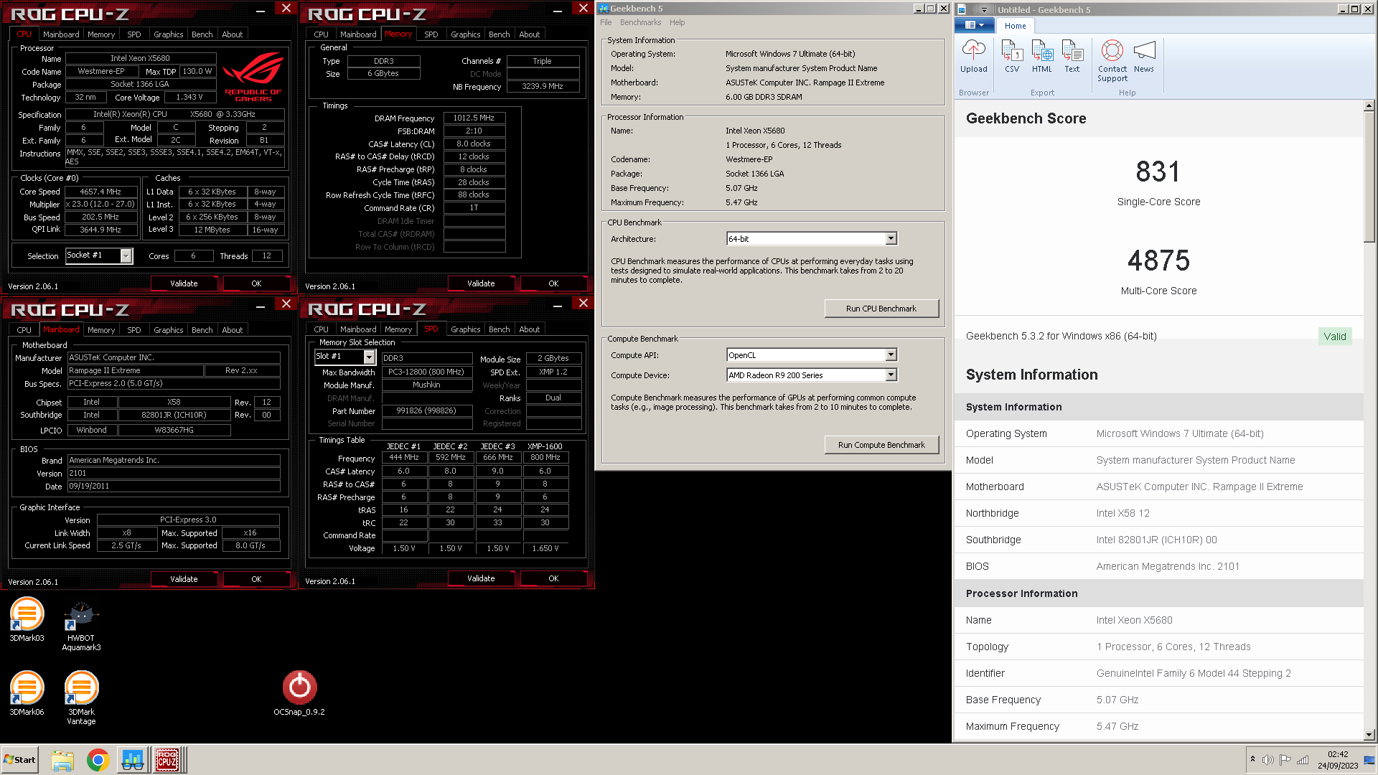Open the Benchmarks menu in Geekbench 5
The height and width of the screenshot is (775, 1378).
(x=640, y=22)
